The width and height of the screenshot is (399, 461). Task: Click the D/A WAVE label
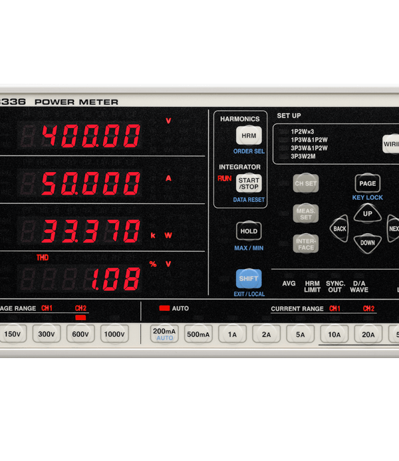[359, 287]
